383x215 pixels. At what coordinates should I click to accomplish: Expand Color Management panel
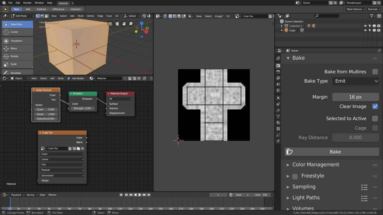pyautogui.click(x=288, y=165)
